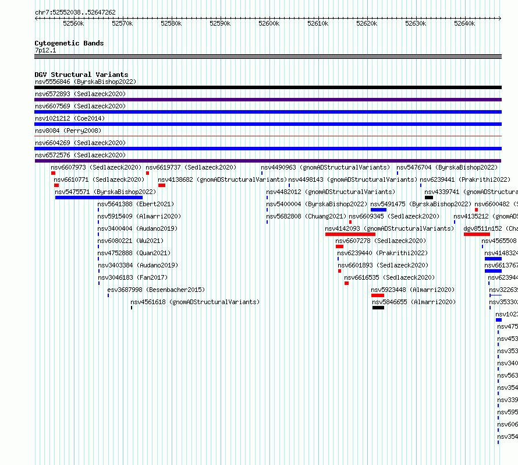Click the 7p12.1 cytogenetic band label
This screenshot has height=465, width=518.
pyautogui.click(x=45, y=50)
